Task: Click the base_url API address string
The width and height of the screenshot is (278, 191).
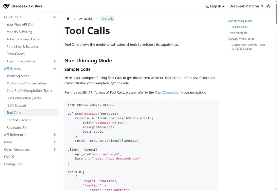Action: (116, 159)
